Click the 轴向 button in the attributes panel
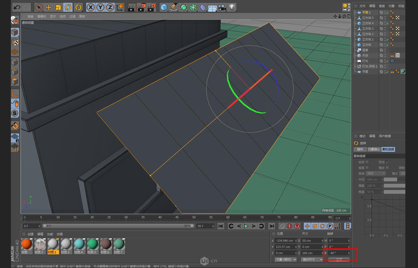Screen dimensions: 418x268 point(360,149)
